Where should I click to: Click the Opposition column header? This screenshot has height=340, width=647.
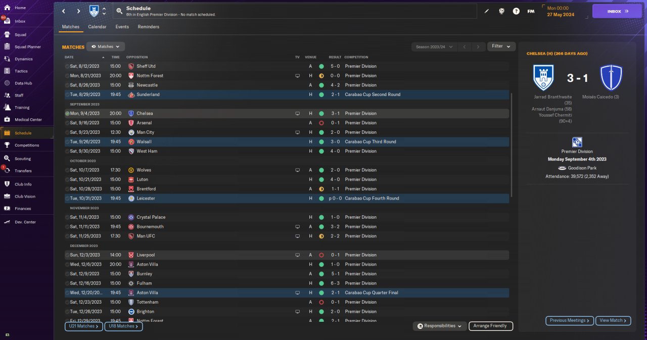137,57
